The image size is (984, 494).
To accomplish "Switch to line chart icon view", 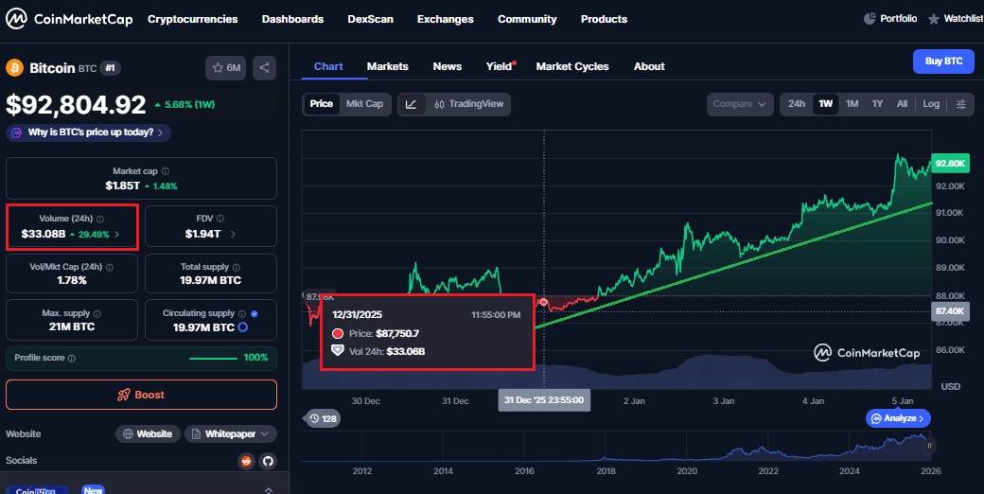I will [411, 104].
